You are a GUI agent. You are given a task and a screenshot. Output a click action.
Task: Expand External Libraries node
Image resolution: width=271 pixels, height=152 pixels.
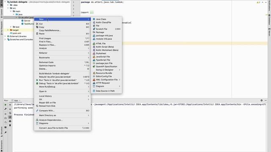[x=5, y=36]
